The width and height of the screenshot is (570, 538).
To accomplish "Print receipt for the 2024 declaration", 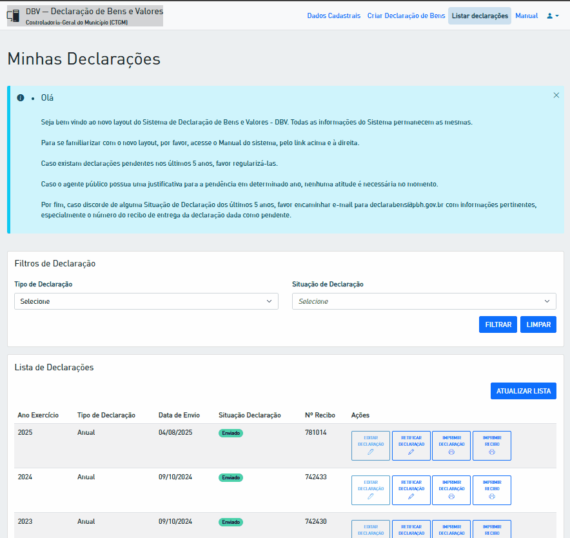I will (x=492, y=490).
